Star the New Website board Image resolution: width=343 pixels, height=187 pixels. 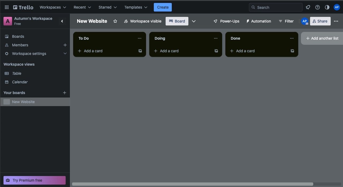115,21
